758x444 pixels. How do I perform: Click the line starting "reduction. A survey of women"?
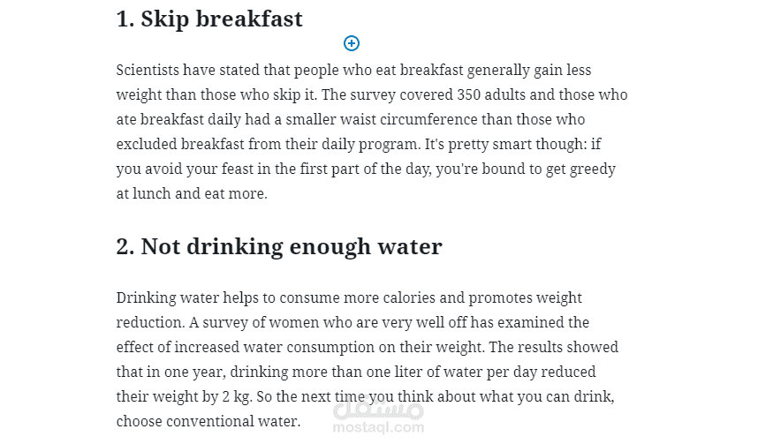(352, 322)
